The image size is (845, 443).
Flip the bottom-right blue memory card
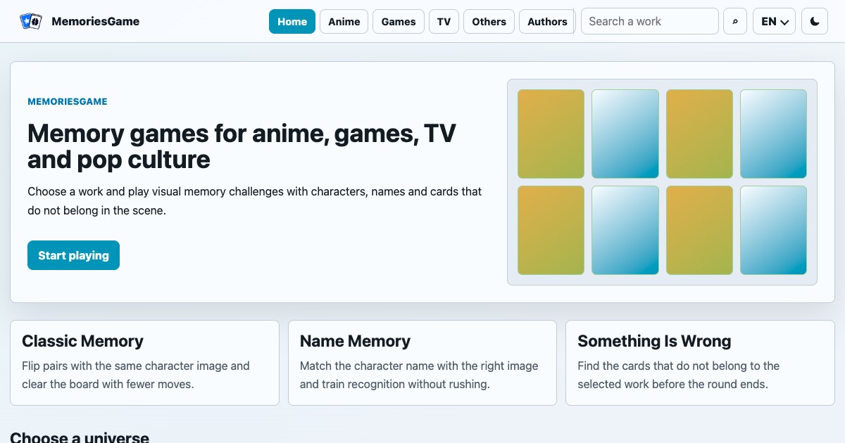[773, 230]
